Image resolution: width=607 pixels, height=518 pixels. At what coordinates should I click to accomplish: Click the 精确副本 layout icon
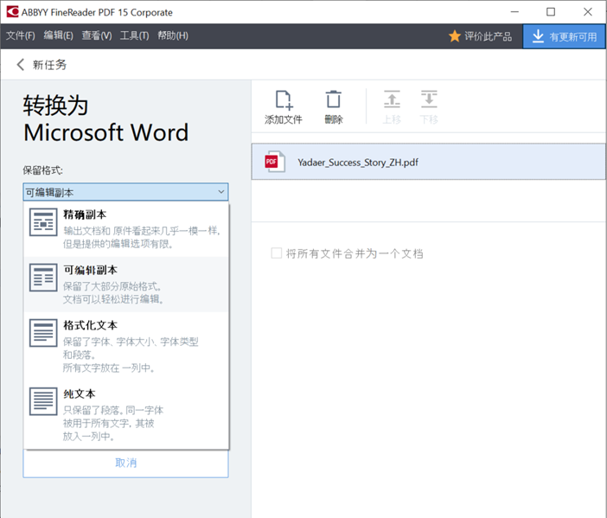click(x=43, y=222)
